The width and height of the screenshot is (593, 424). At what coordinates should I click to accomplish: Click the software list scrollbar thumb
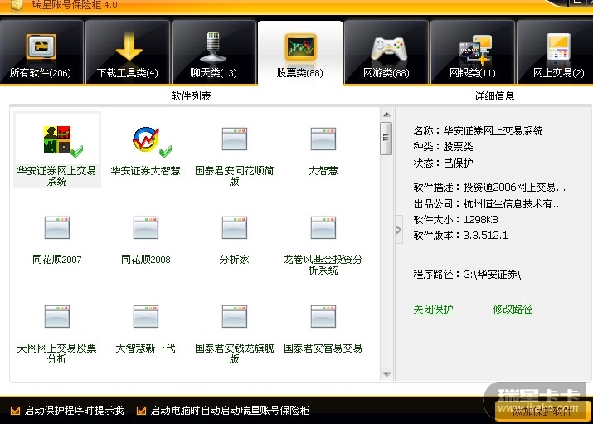[386, 138]
